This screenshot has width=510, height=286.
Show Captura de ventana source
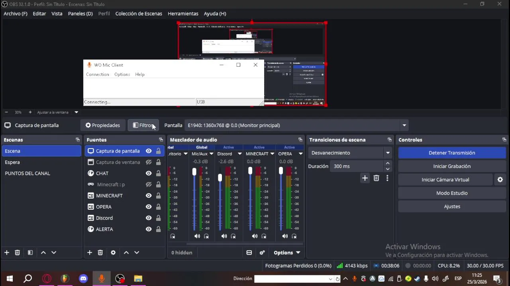click(149, 162)
